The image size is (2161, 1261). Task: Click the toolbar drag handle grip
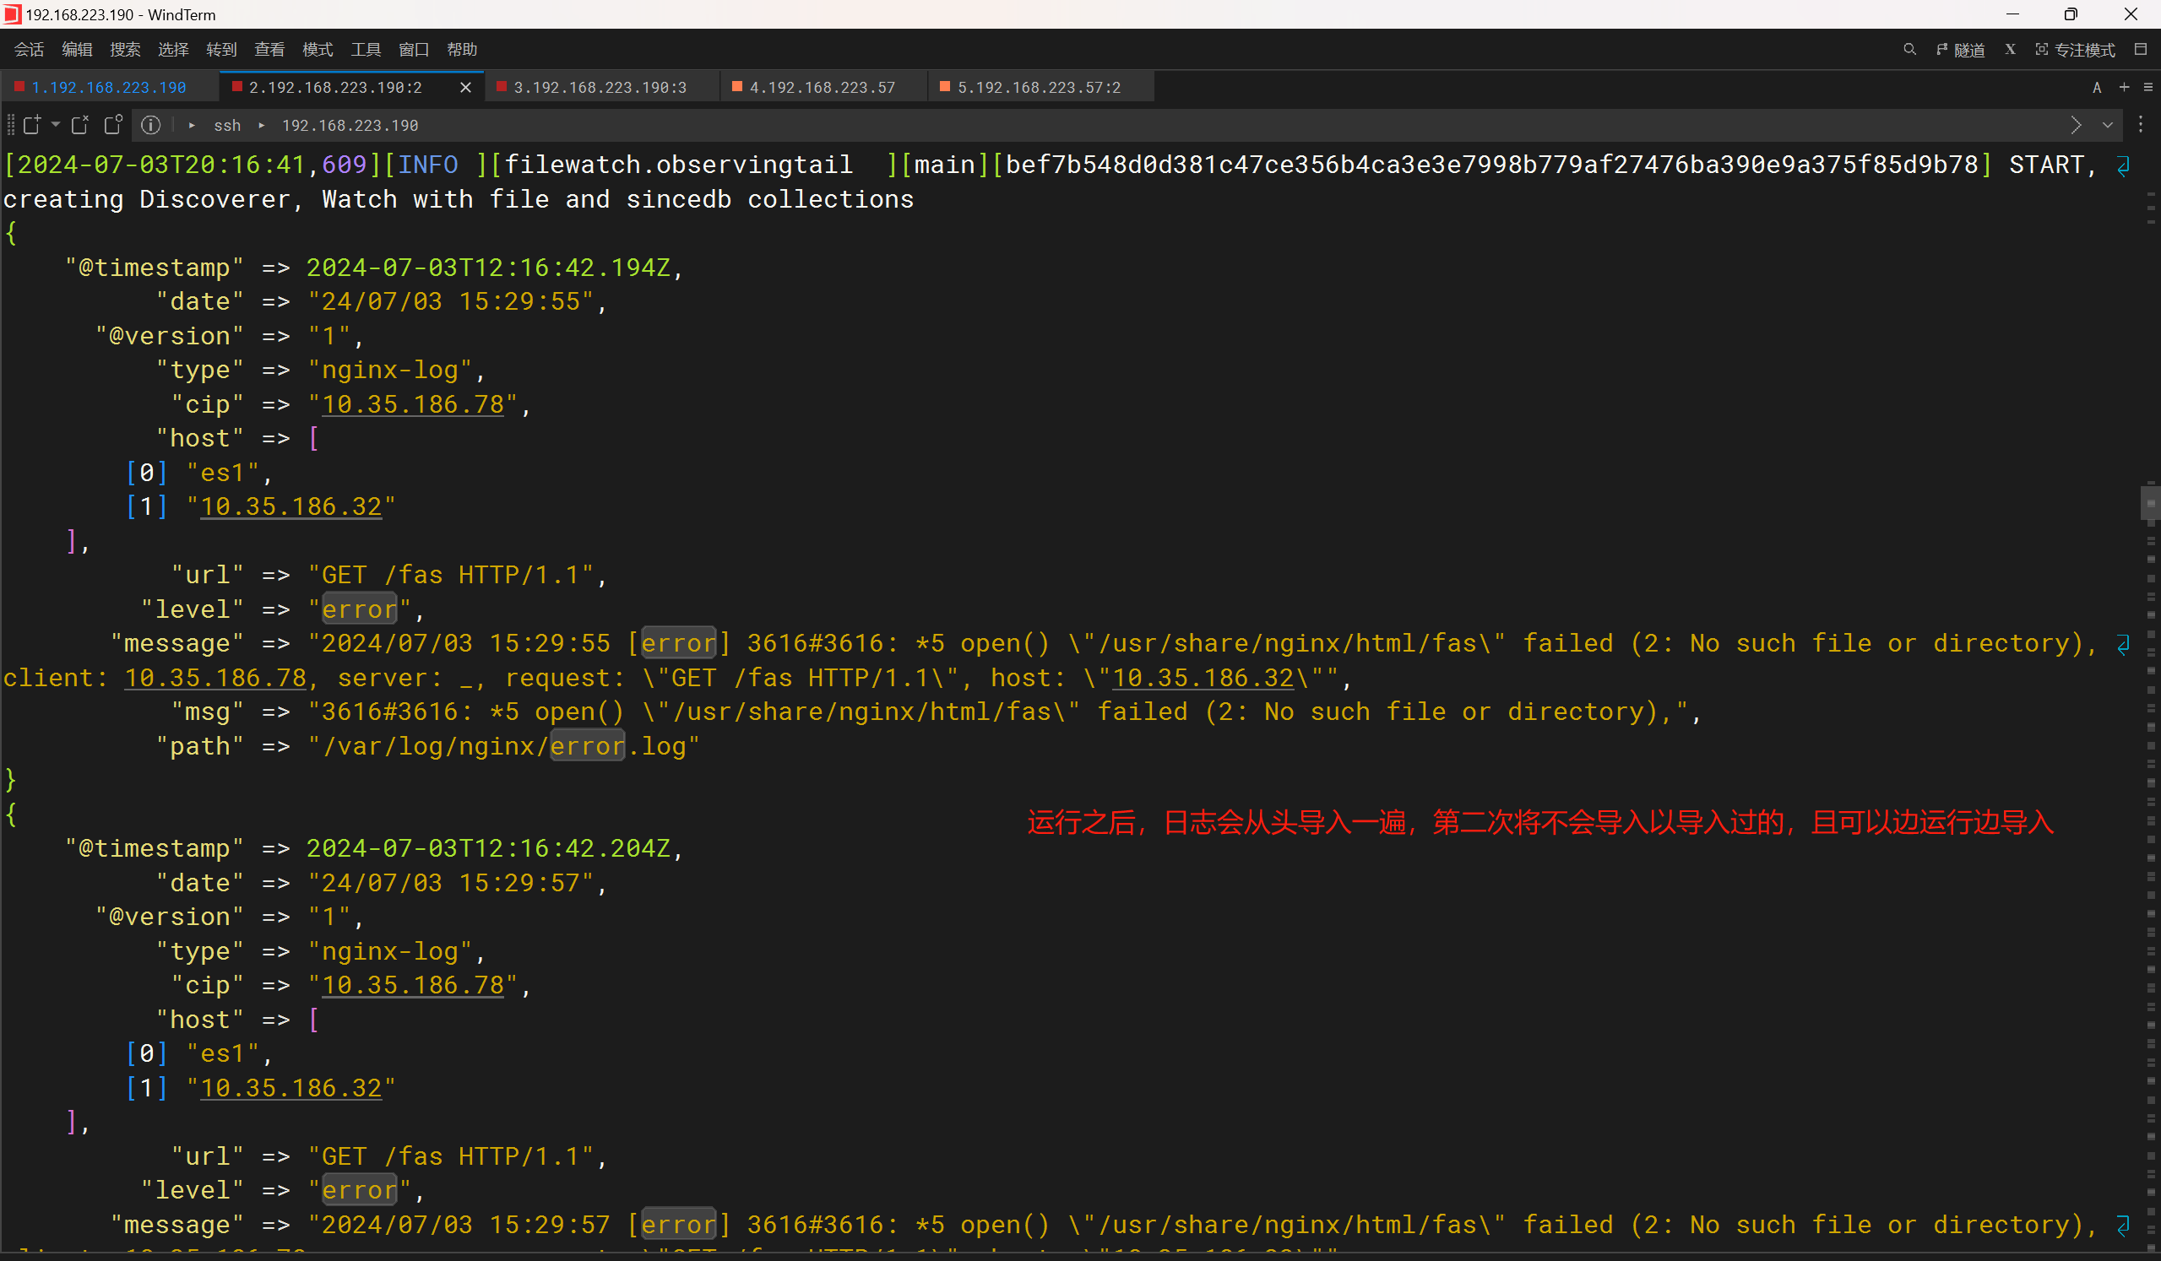coord(10,125)
